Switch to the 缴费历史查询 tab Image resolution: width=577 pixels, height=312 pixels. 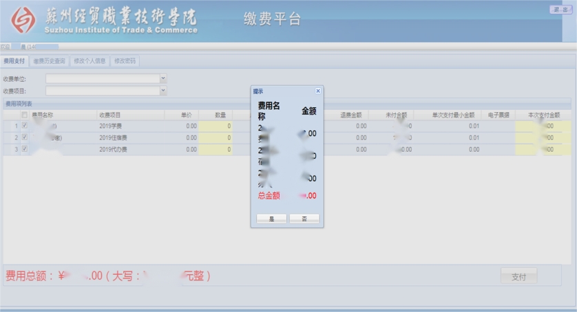(50, 61)
